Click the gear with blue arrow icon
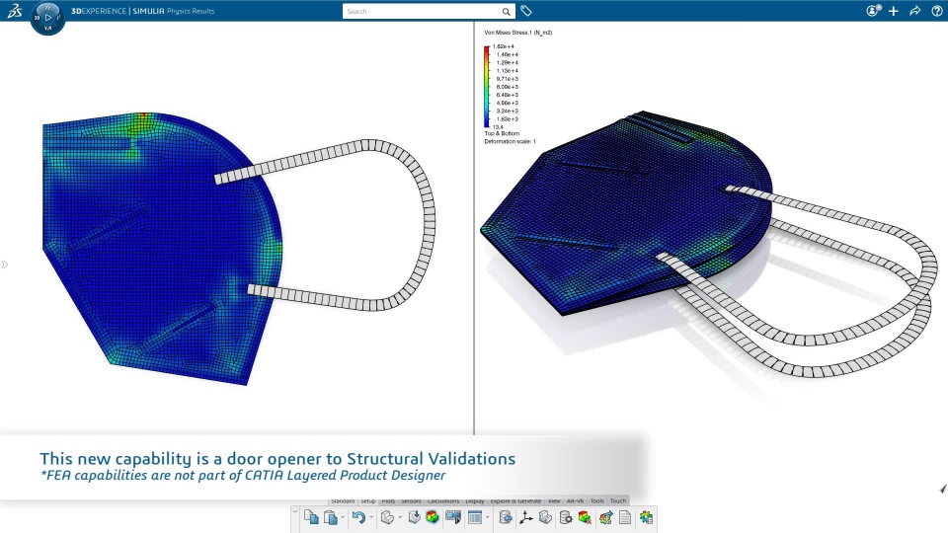948x533 pixels. point(605,518)
